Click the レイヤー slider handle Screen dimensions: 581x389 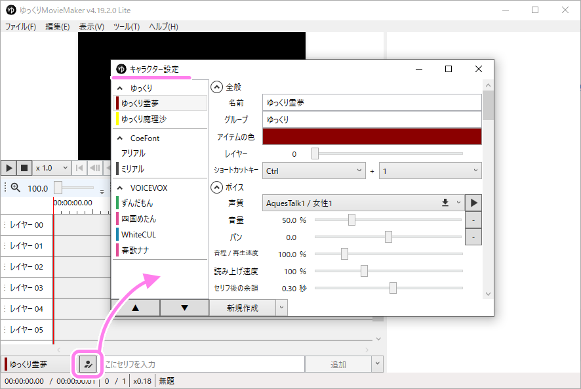pyautogui.click(x=315, y=154)
